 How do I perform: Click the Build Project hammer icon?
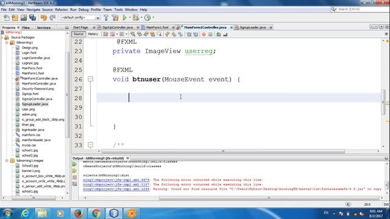[106, 18]
